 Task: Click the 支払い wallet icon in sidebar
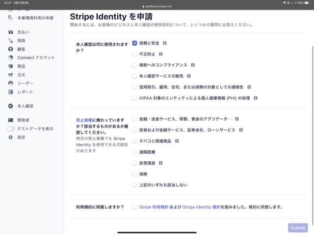click(x=10, y=32)
